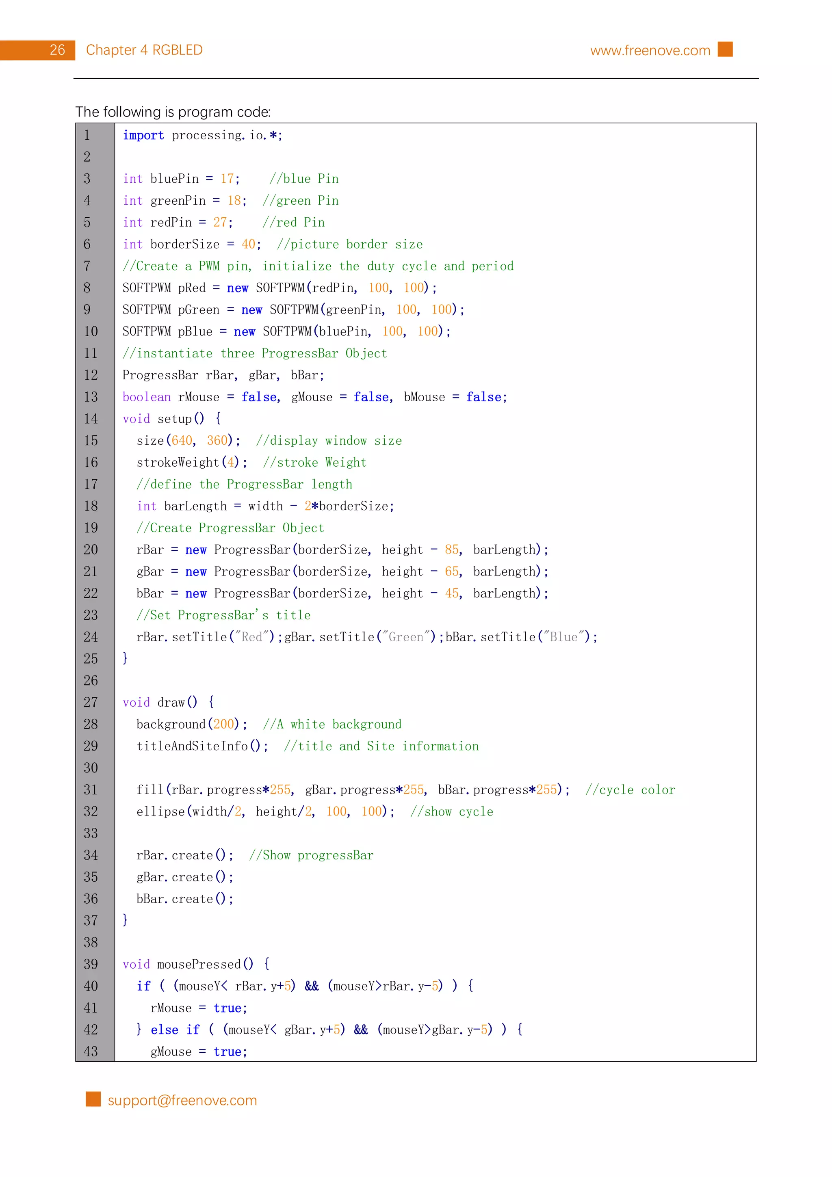Select code line 'int redPin = 27;'
Viewport: 832px width, 1177px height.
pyautogui.click(x=178, y=223)
